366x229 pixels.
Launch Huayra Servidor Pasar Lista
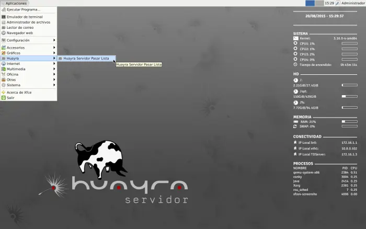click(86, 59)
